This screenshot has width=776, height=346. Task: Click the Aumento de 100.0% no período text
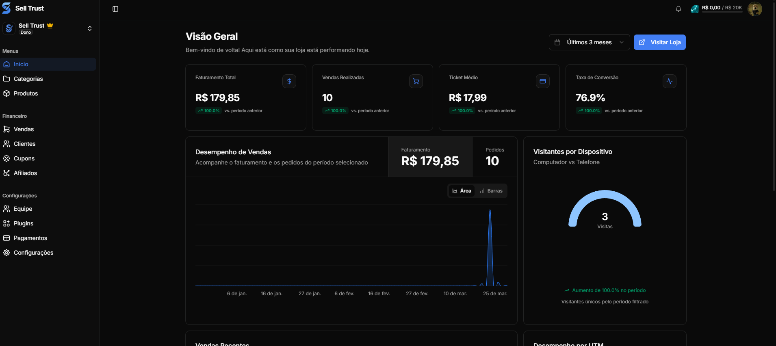(x=609, y=290)
